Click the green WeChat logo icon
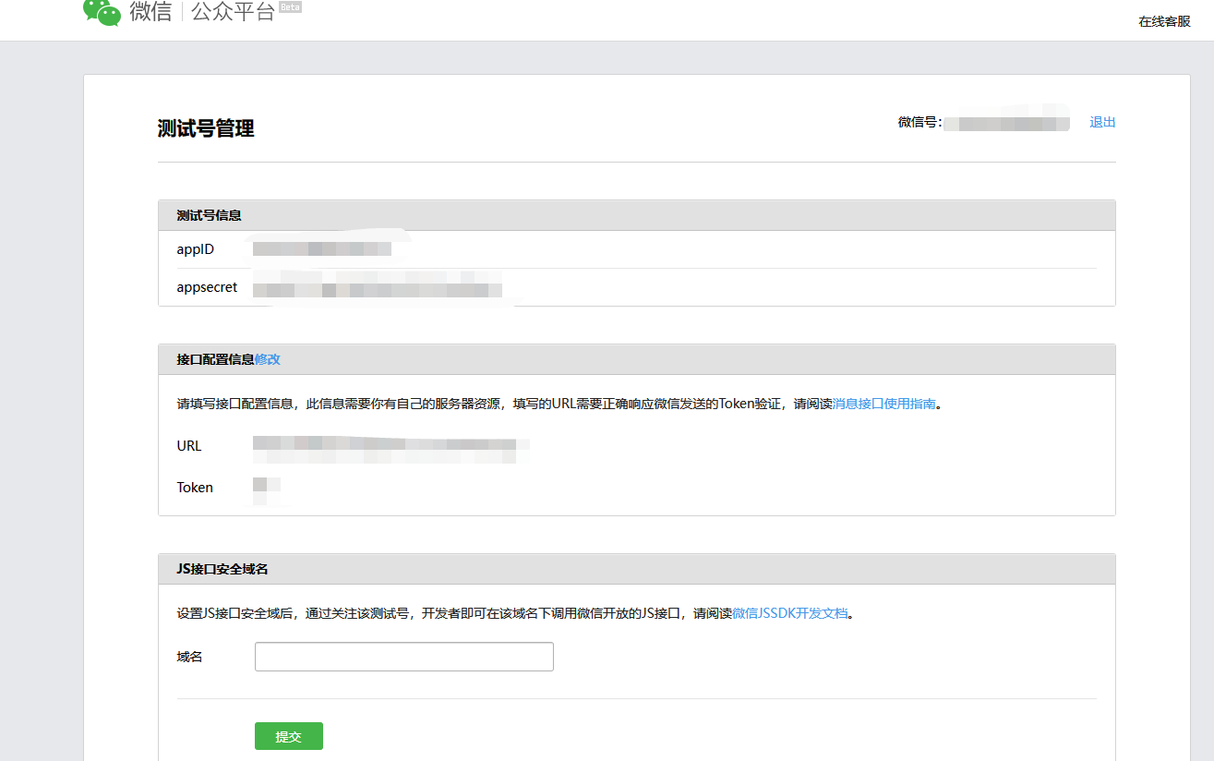The height and width of the screenshot is (761, 1214). tap(102, 11)
